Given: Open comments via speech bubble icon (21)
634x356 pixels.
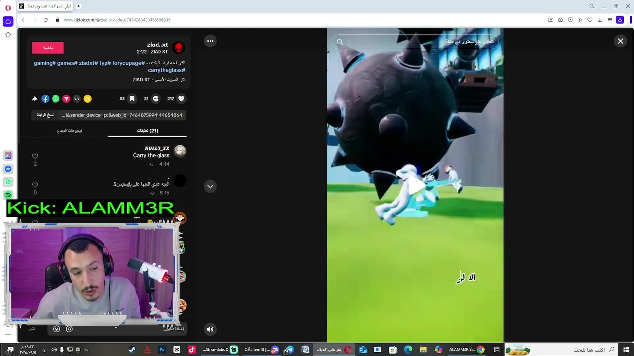Looking at the screenshot, I should 156,99.
